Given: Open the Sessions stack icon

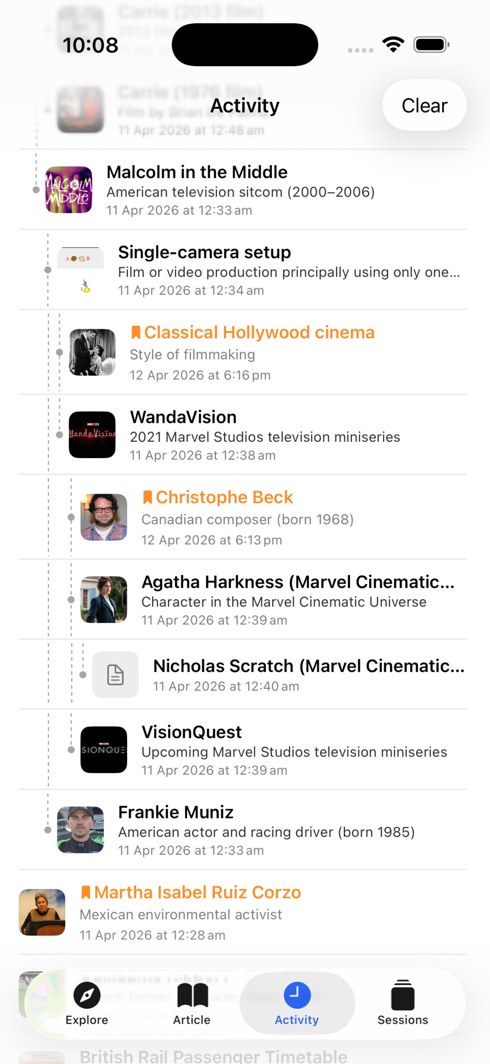Looking at the screenshot, I should point(402,996).
